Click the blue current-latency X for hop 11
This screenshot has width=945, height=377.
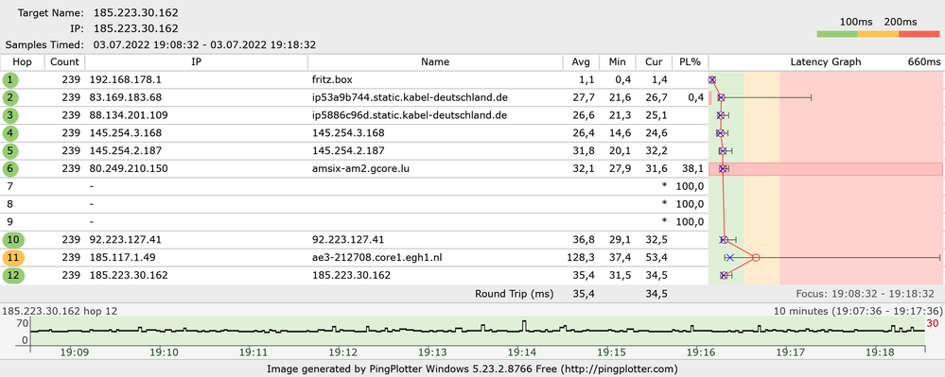point(729,258)
